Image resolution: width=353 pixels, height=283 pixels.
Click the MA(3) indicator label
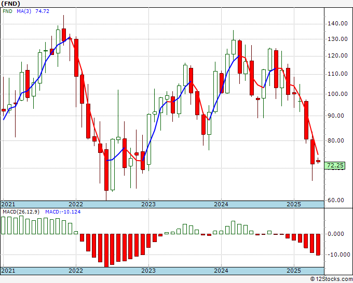(24, 11)
